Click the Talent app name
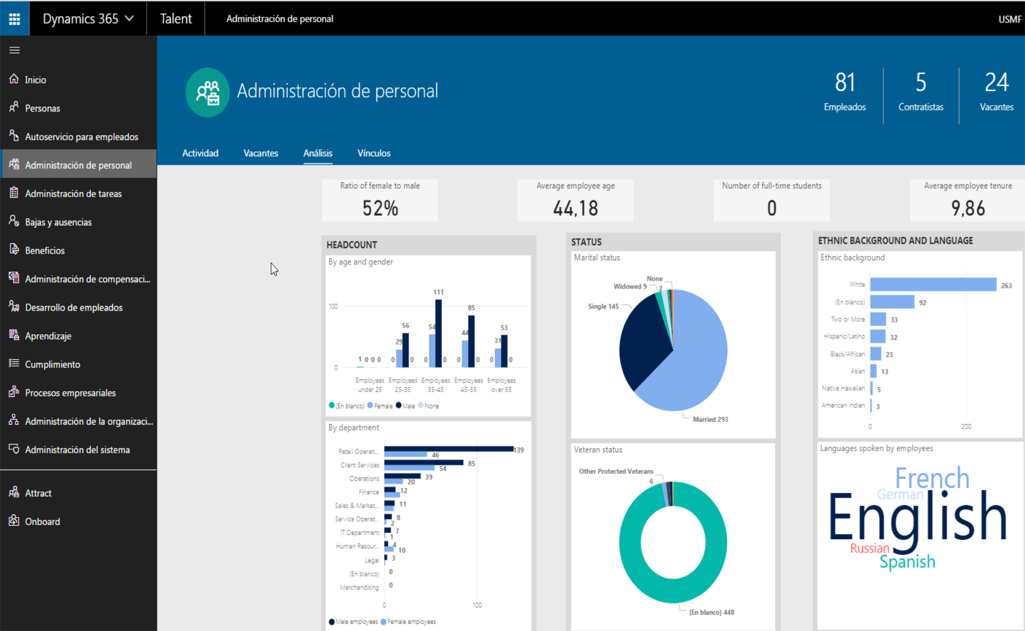 point(176,18)
